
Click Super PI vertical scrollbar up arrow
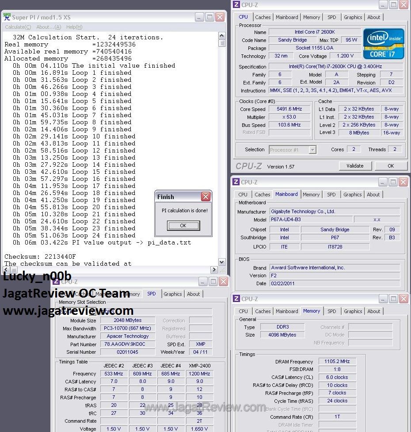pos(221,35)
